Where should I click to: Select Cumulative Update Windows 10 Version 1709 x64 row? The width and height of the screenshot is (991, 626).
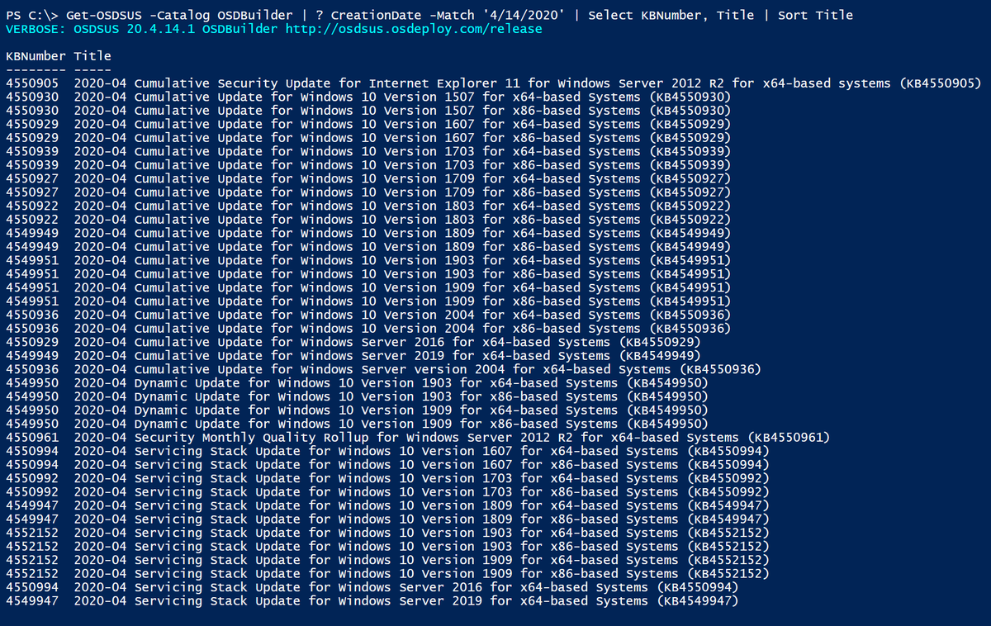pyautogui.click(x=368, y=179)
